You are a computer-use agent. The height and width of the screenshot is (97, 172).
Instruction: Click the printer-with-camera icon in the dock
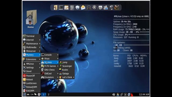pos(100,8)
